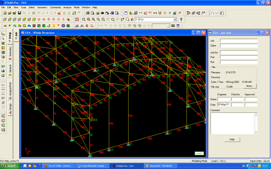
Task: Click the Open file folder icon
Action: click(x=9, y=13)
